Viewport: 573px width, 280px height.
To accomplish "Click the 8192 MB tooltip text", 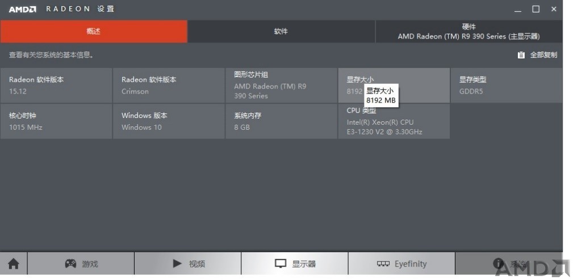I will pyautogui.click(x=381, y=100).
